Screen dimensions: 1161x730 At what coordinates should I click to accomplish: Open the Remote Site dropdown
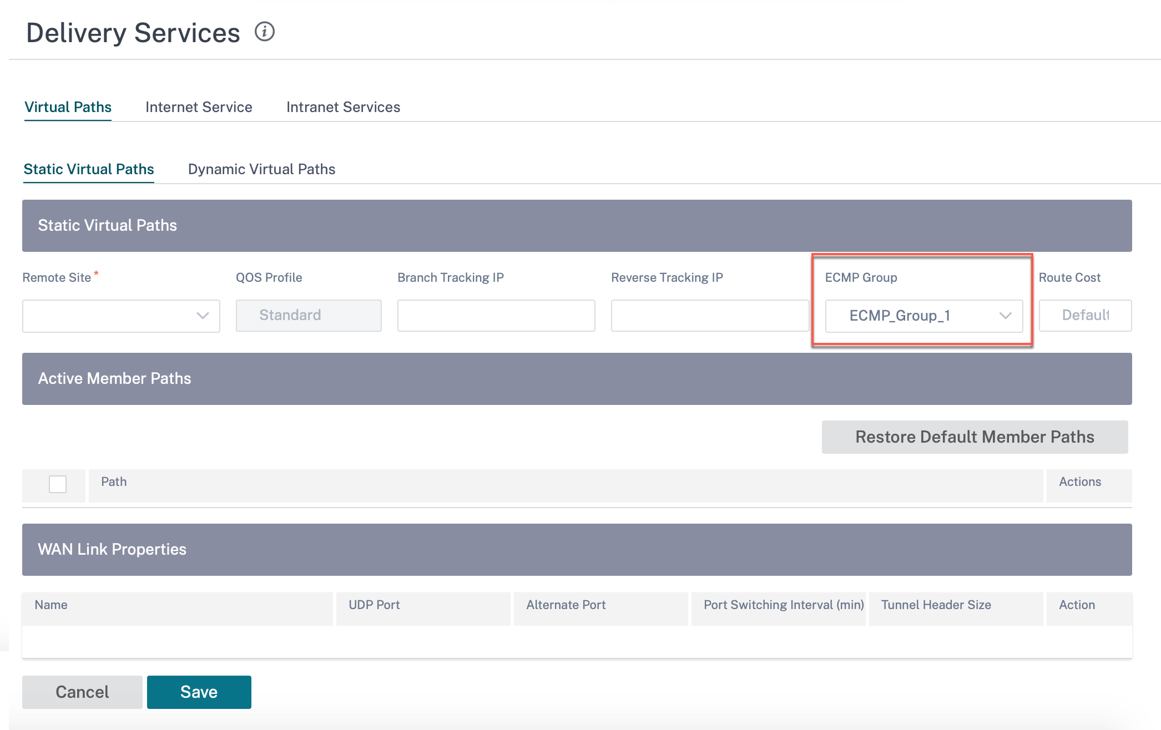point(121,316)
